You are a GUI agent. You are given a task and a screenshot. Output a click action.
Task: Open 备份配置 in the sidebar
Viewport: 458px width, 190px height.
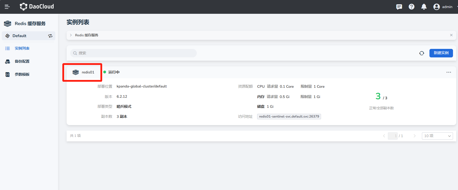tap(22, 61)
